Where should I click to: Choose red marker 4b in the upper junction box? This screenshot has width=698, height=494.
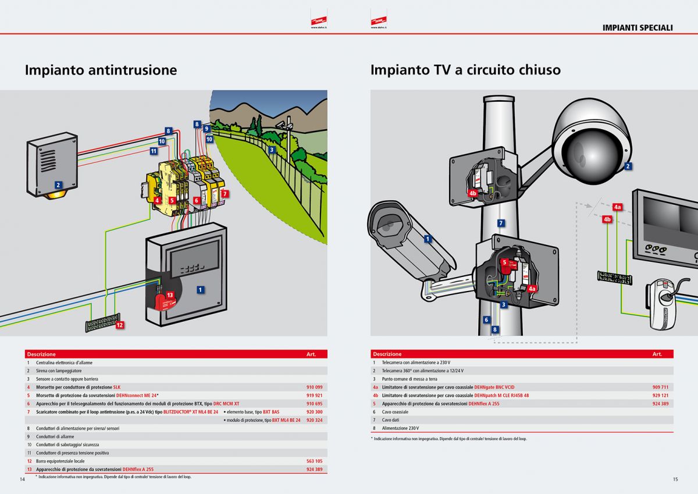click(473, 193)
